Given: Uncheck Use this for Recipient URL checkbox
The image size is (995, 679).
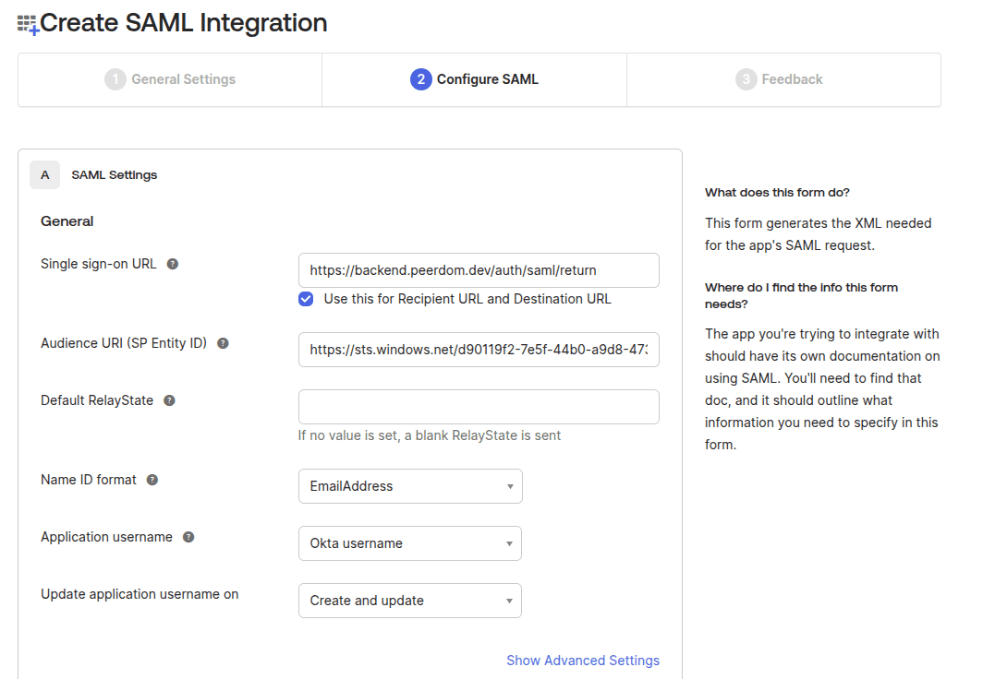Looking at the screenshot, I should coord(306,299).
